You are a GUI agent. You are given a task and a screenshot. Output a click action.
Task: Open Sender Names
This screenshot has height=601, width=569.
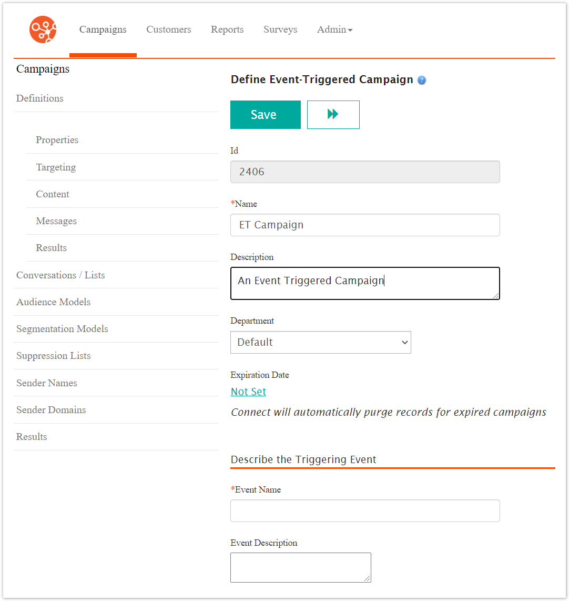pyautogui.click(x=46, y=383)
